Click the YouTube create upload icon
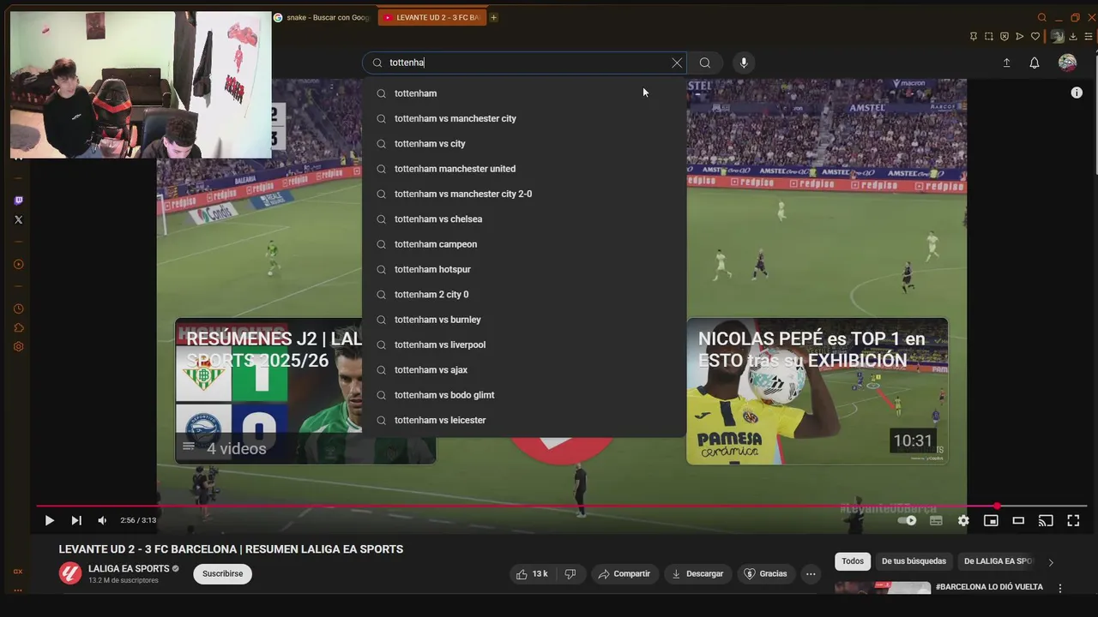 pyautogui.click(x=1006, y=63)
